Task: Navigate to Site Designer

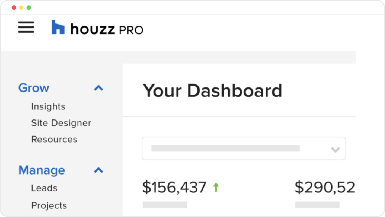Action: point(61,123)
